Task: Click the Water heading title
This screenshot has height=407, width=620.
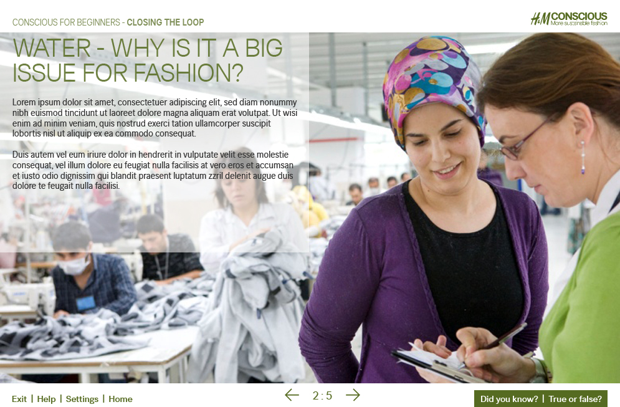Action: tap(148, 60)
